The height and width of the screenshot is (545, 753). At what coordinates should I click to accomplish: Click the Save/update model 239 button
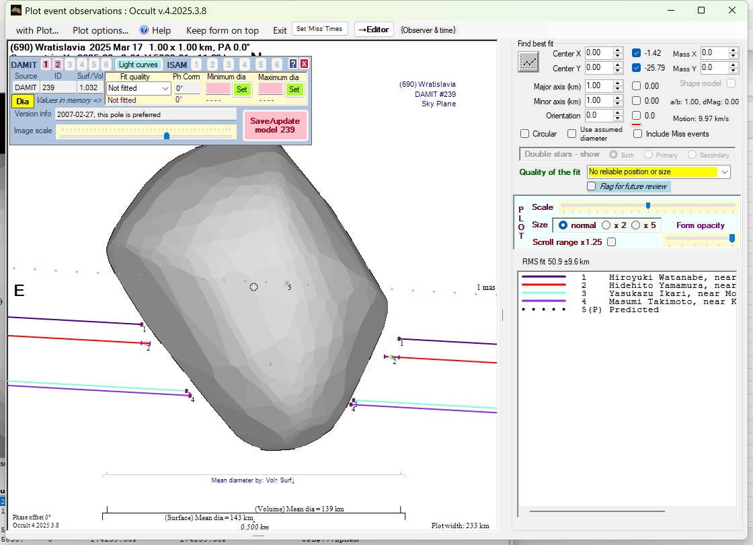click(274, 125)
